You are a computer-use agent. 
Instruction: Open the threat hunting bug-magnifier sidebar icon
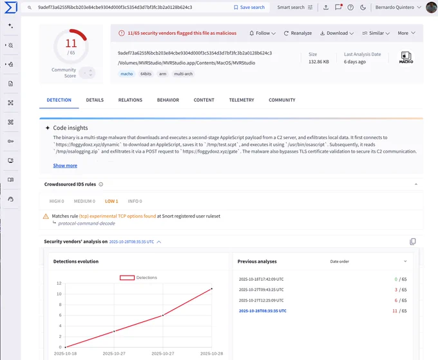(10, 45)
